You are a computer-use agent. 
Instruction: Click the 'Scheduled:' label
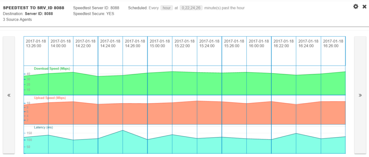[x=138, y=8]
